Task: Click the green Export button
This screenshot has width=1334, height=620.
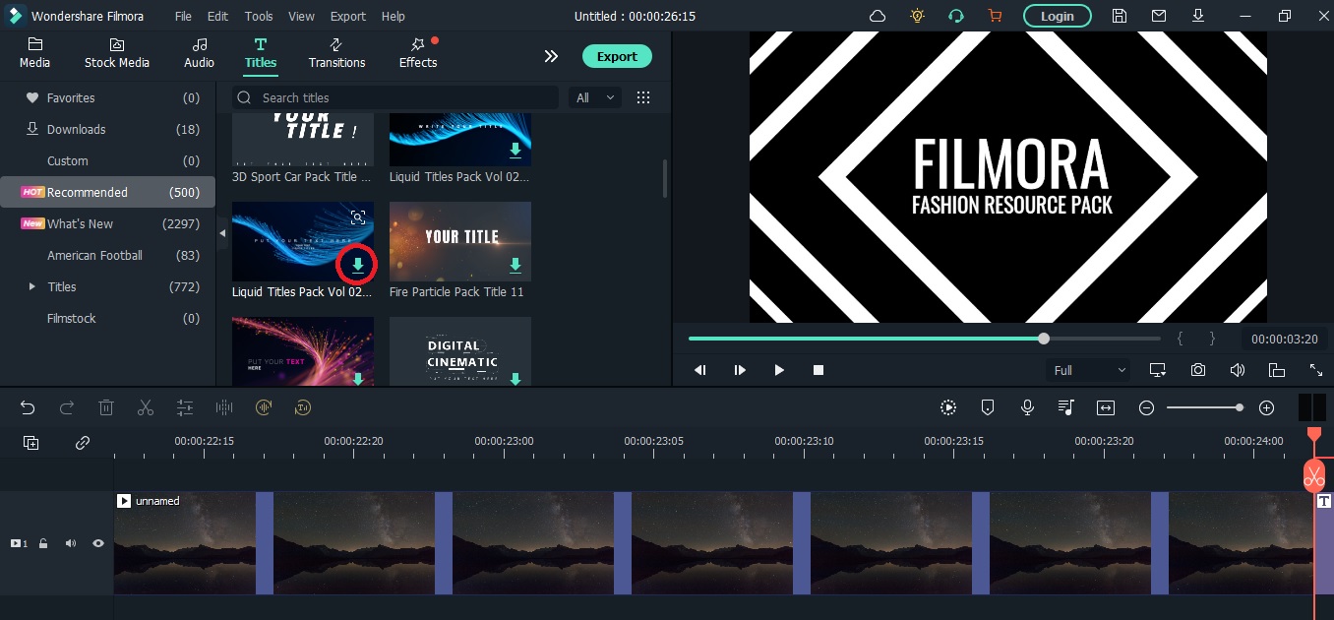Action: 617,56
